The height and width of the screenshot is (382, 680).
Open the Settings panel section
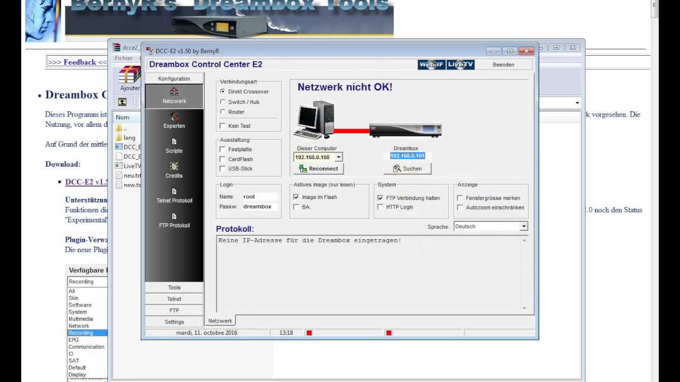pos(174,322)
